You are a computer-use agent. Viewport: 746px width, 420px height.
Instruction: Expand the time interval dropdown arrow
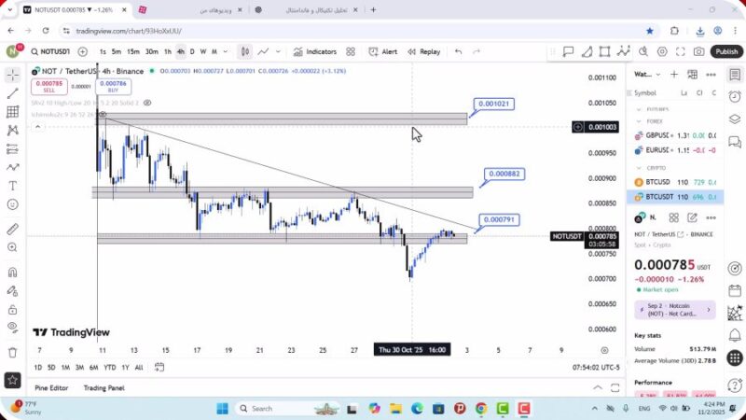tap(226, 52)
